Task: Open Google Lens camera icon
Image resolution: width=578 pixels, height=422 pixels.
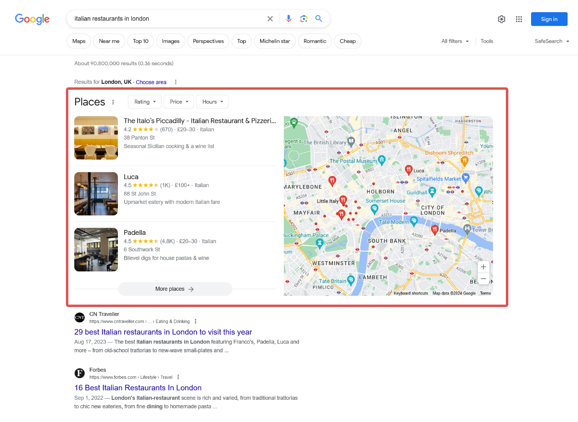Action: coord(304,18)
